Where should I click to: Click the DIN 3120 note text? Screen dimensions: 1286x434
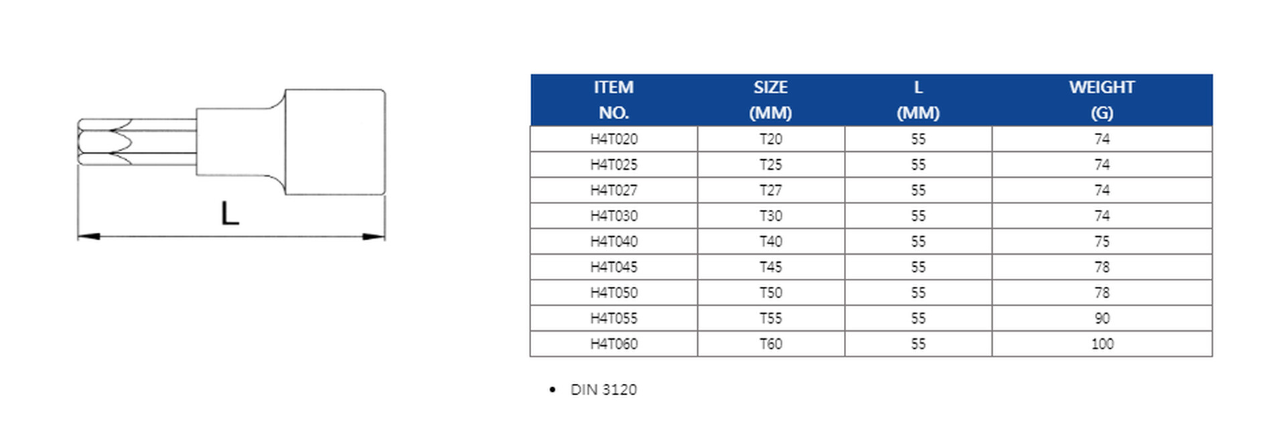[603, 390]
